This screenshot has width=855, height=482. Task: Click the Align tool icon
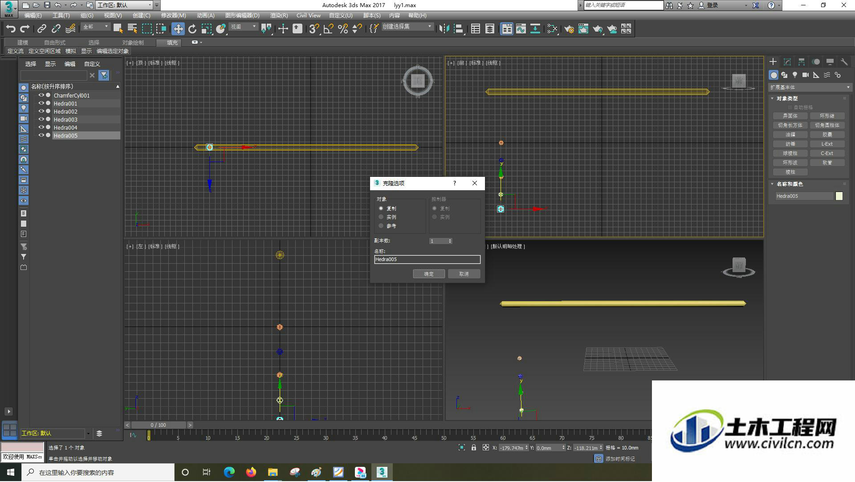[459, 29]
